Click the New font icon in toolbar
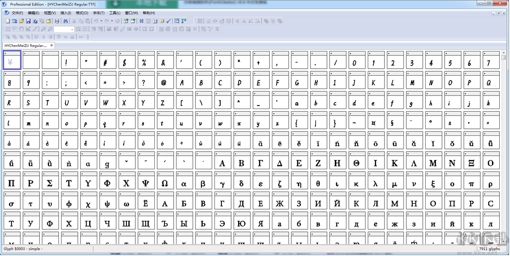The image size is (510, 256). click(7, 21)
